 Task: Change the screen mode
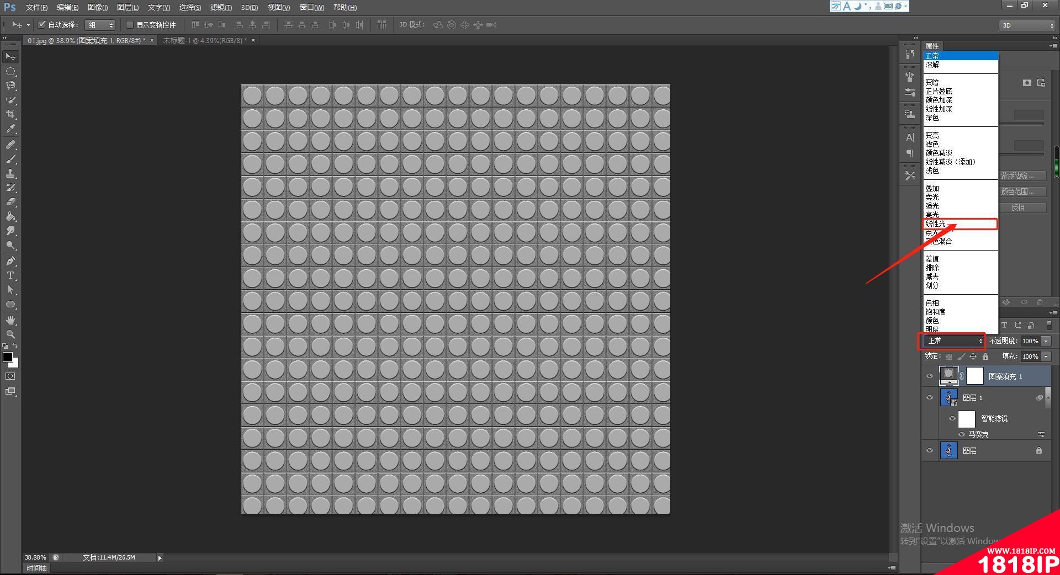(10, 391)
